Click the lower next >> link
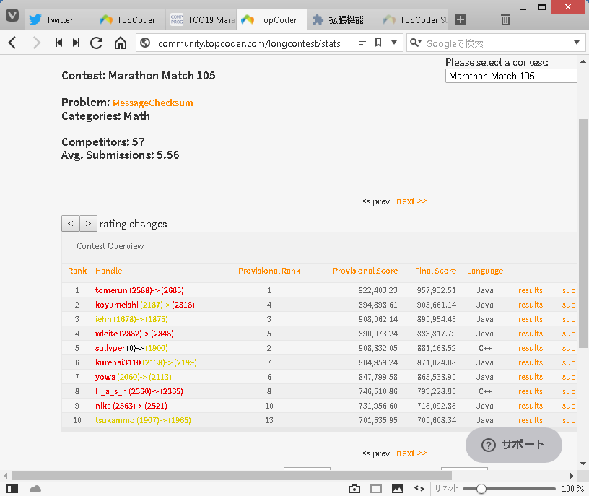 [411, 453]
